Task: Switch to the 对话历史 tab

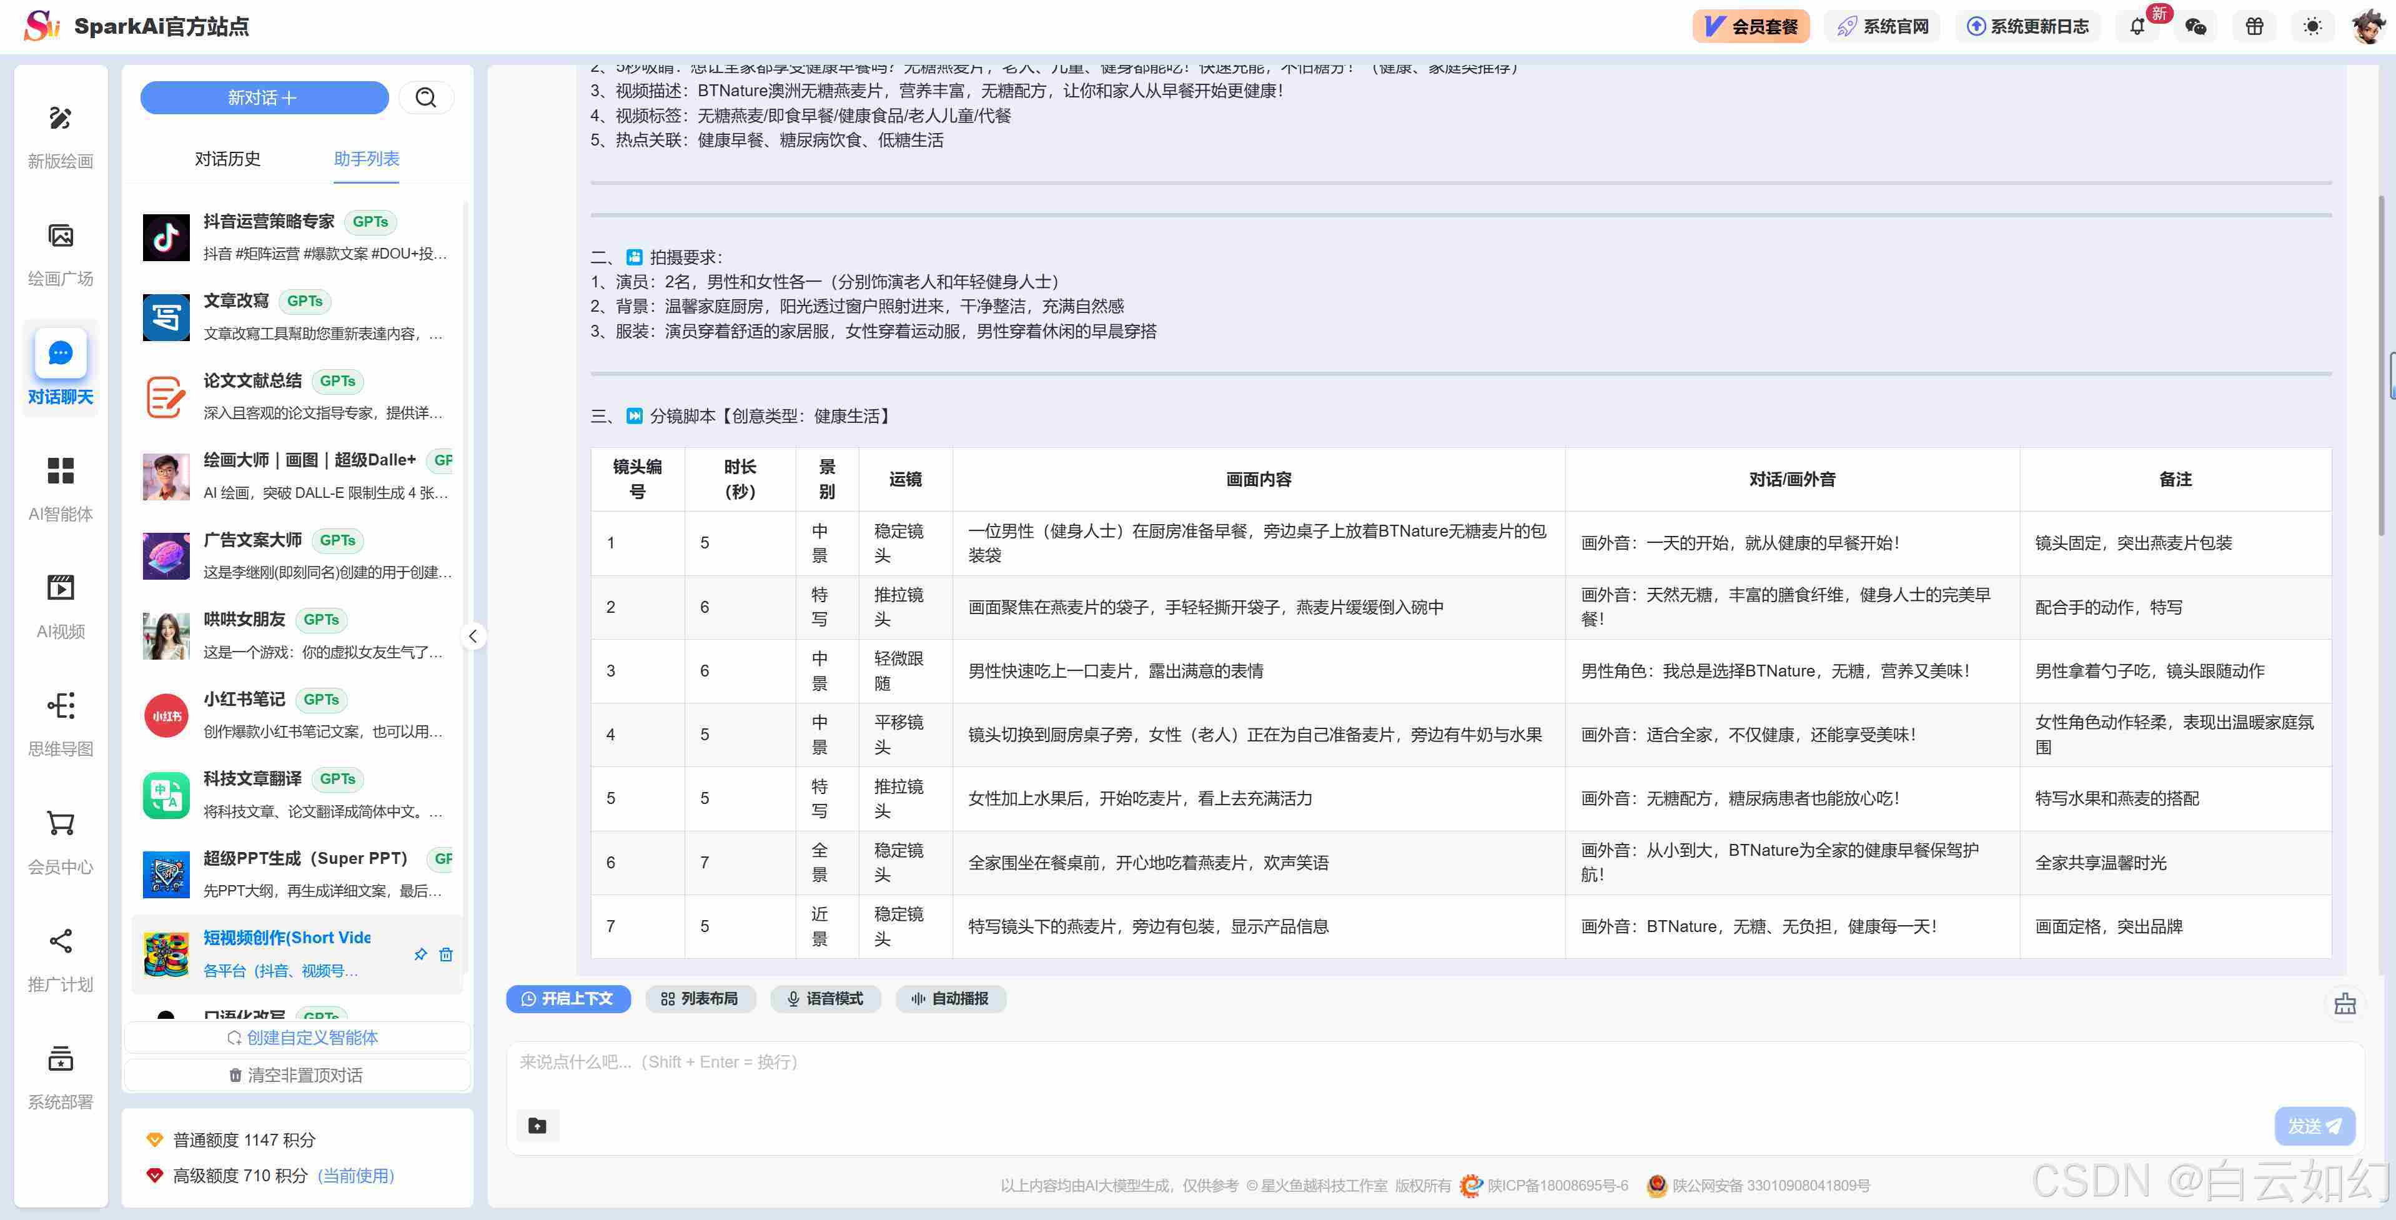Action: pyautogui.click(x=227, y=159)
